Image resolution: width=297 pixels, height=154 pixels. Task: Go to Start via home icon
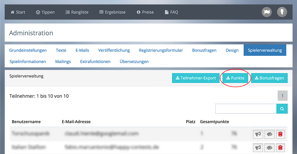(18, 12)
